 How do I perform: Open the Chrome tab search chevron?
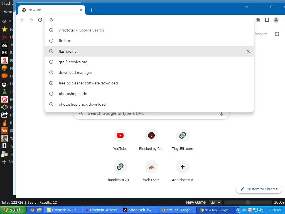coord(246,7)
